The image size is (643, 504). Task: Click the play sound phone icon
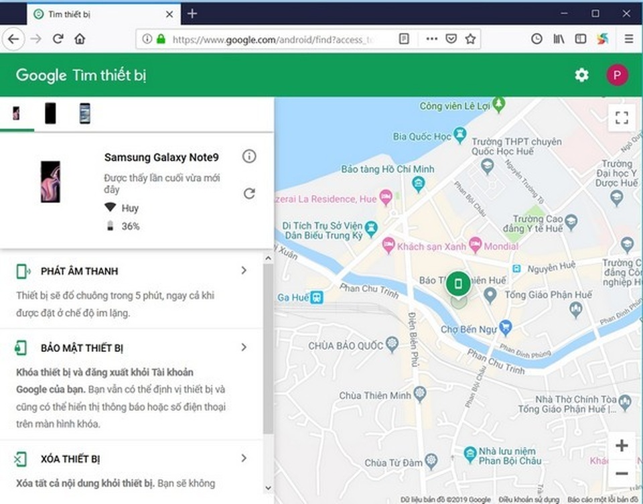point(23,271)
